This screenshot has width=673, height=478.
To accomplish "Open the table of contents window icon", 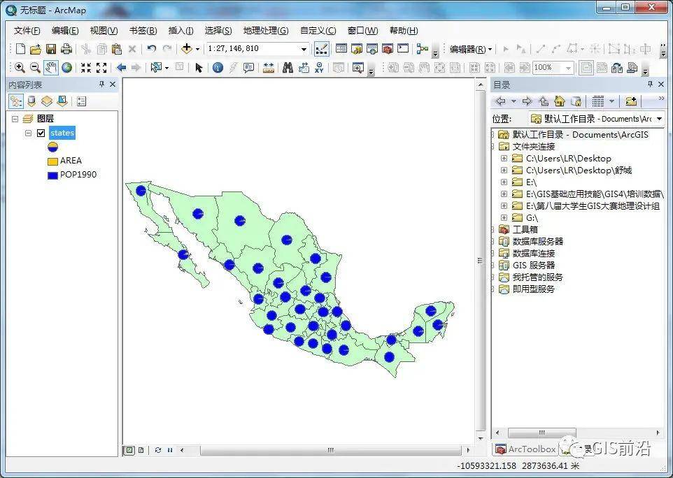I will (341, 49).
